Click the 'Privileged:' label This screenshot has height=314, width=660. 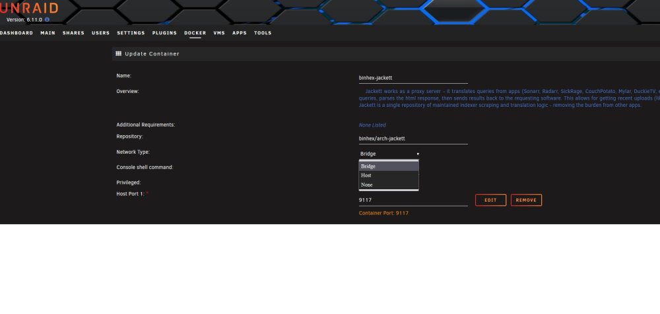pos(129,183)
